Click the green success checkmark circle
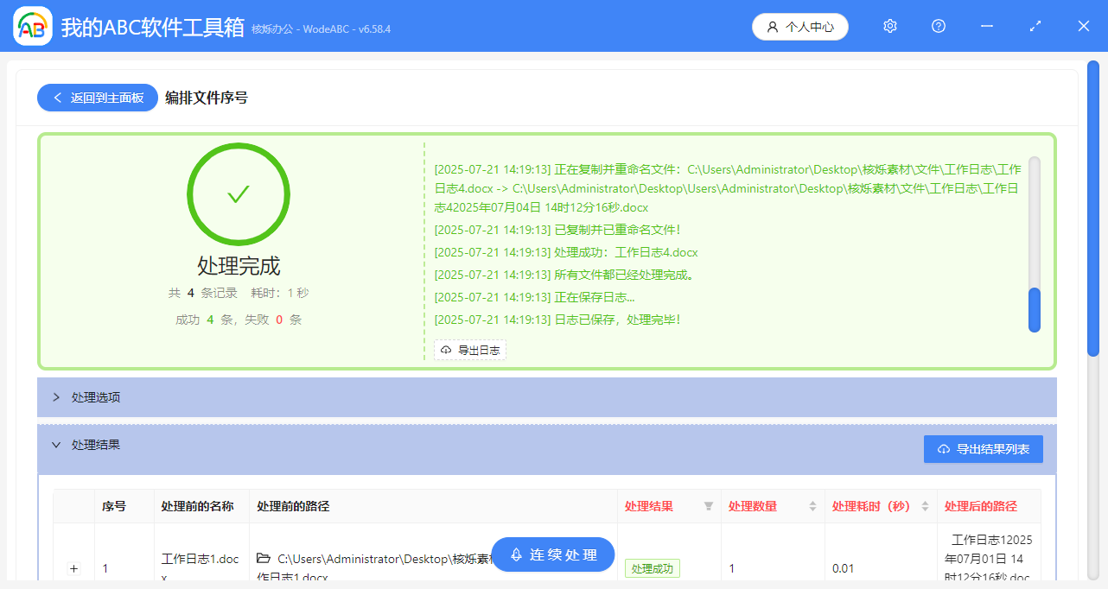The height and width of the screenshot is (589, 1108). 239,194
